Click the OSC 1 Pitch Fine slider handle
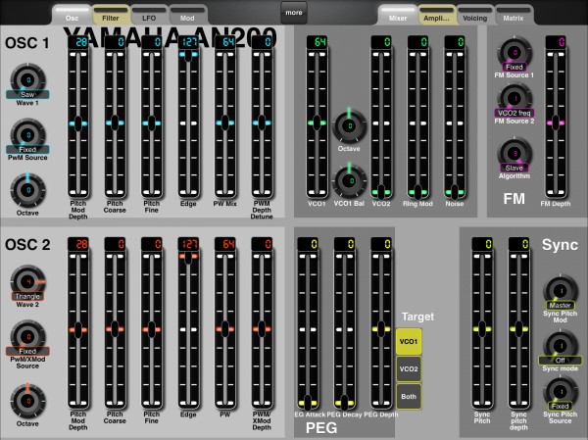588x440 pixels. coord(152,123)
